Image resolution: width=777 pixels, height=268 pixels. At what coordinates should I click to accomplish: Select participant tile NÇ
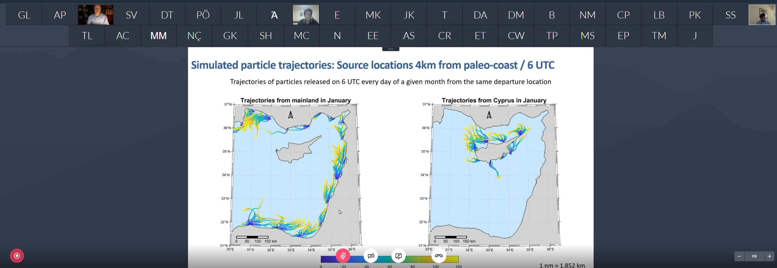194,36
